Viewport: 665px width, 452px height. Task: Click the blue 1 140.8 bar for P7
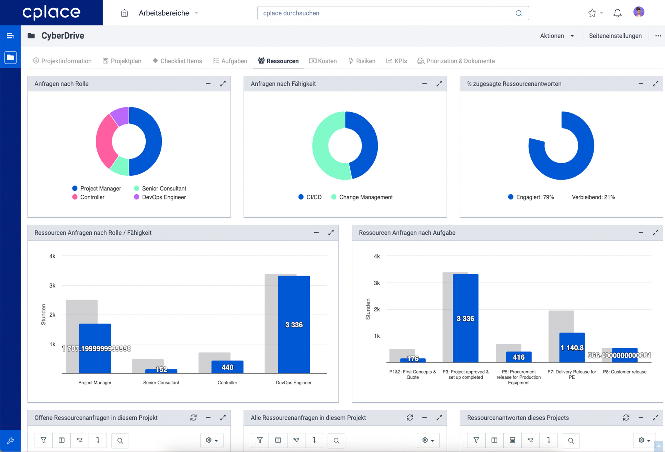coord(572,347)
